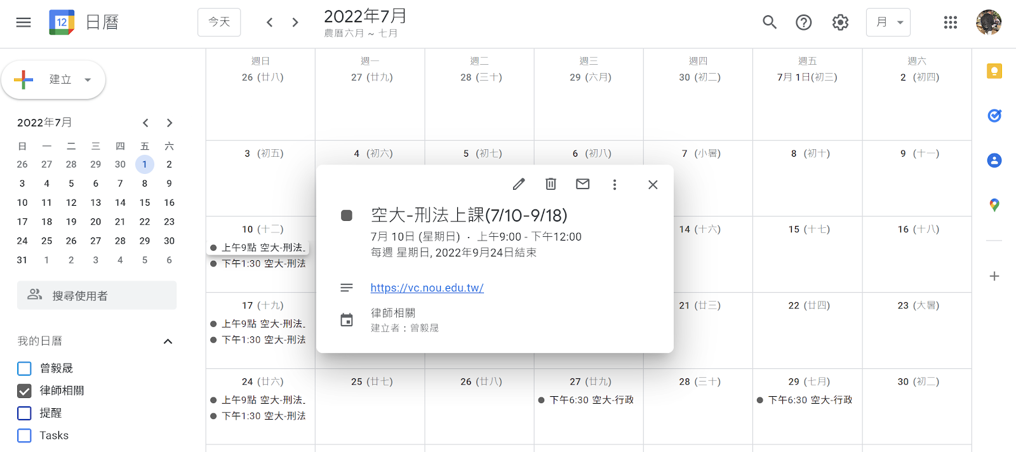Image resolution: width=1016 pixels, height=452 pixels.
Task: Open calendar search
Action: pos(770,22)
